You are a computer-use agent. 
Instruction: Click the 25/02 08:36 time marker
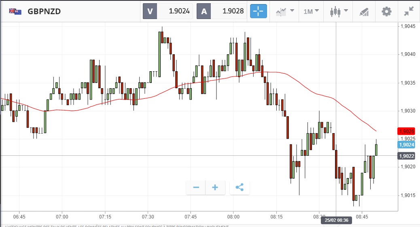pos(337,220)
